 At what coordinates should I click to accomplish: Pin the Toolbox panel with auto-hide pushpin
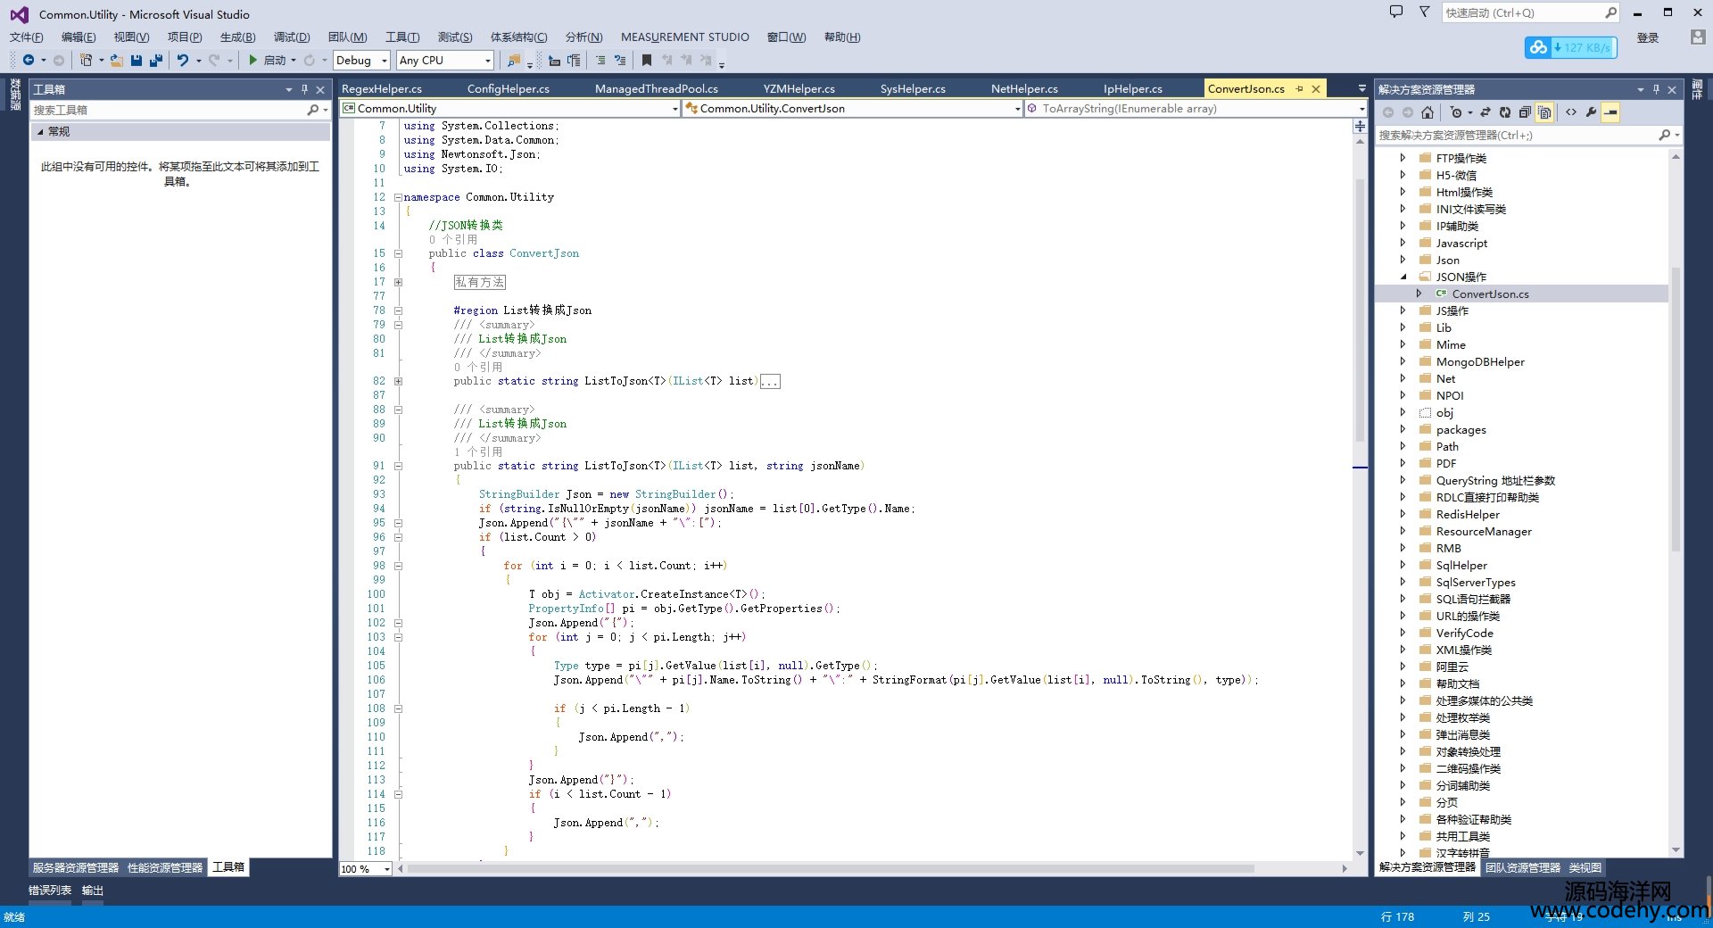(304, 89)
